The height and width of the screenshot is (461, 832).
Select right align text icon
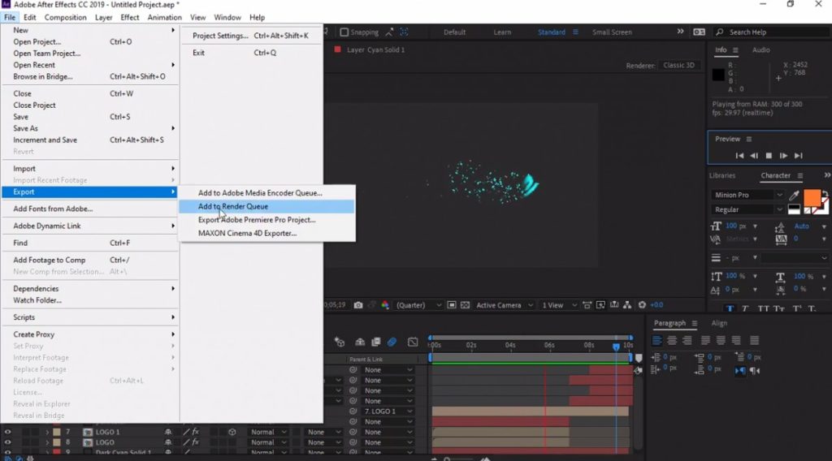pos(687,340)
